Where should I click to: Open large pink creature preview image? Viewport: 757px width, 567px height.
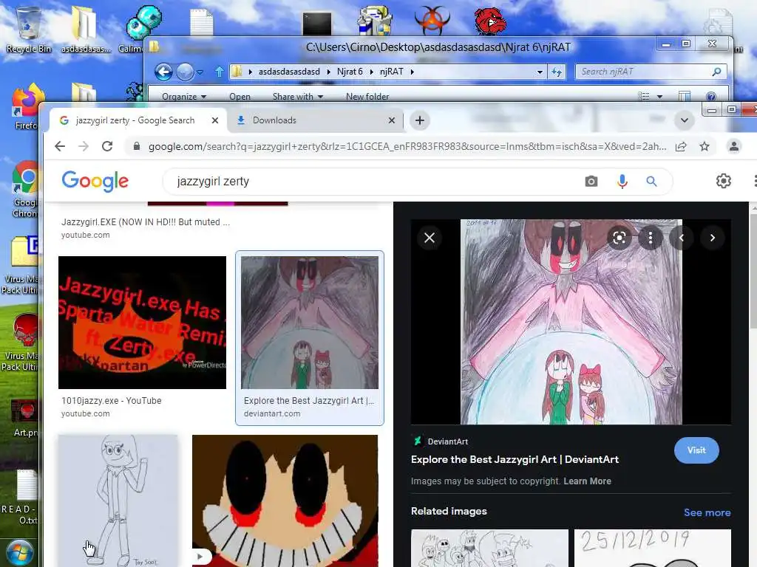tap(571, 322)
